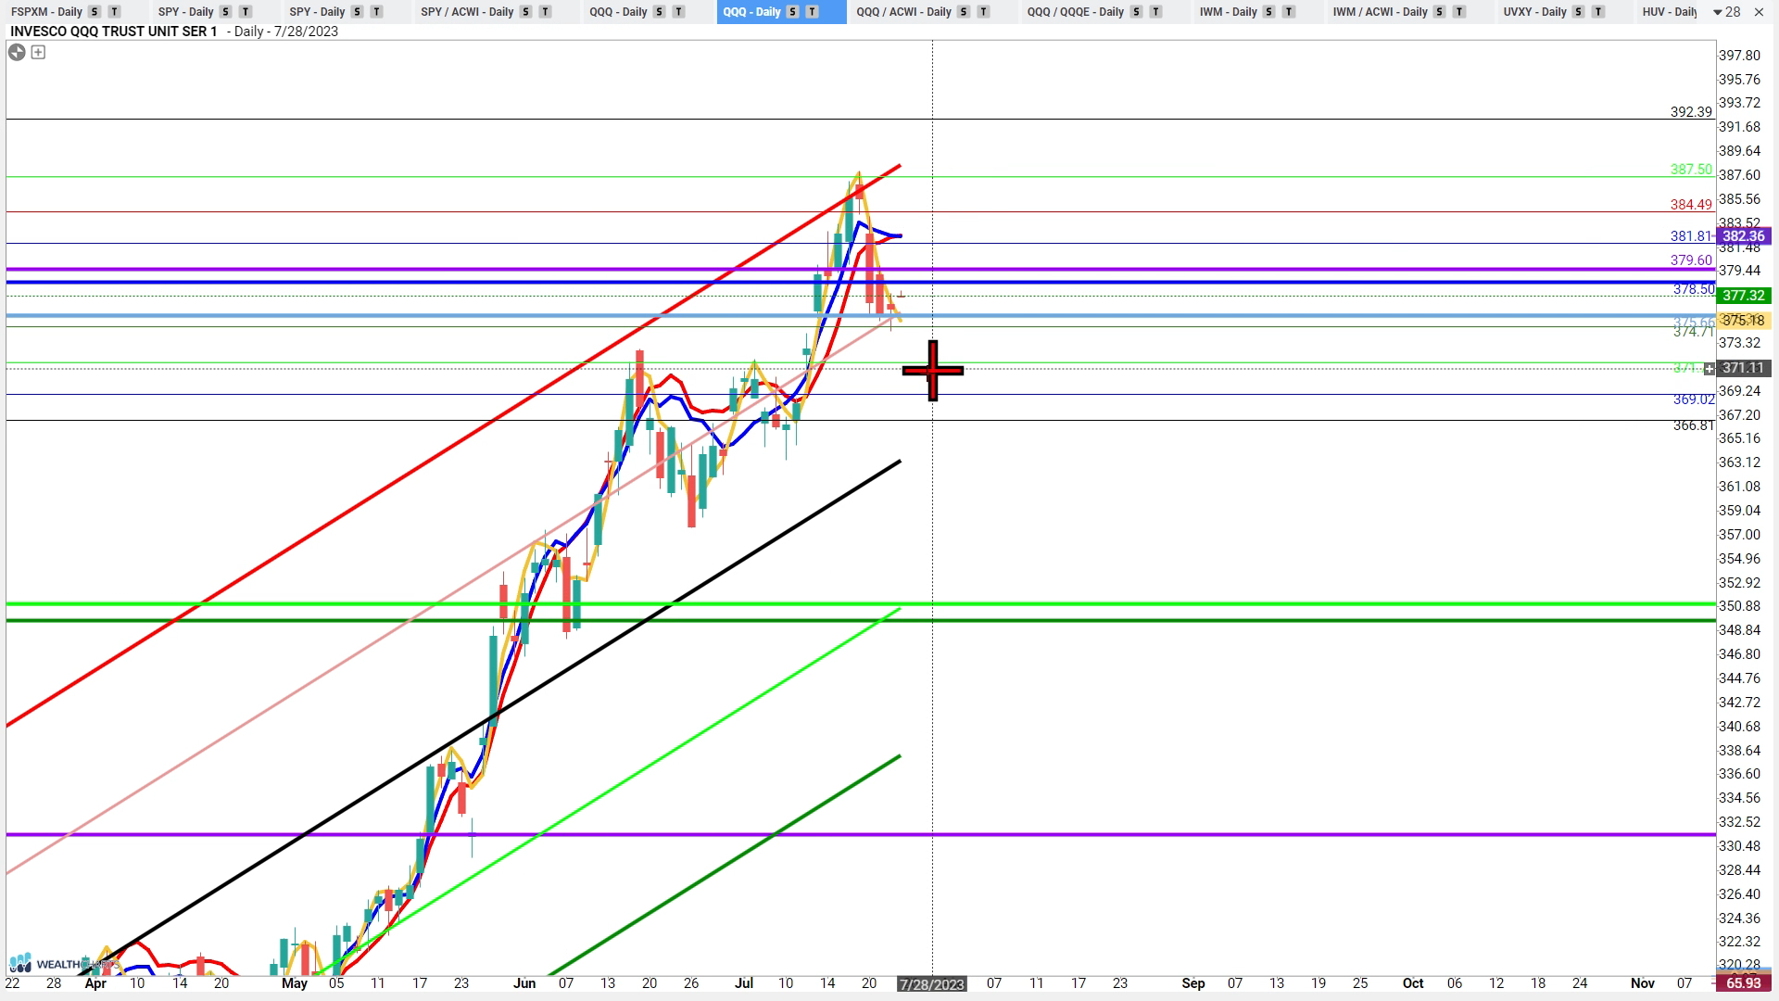Select the green 387.50 level label
This screenshot has width=1779, height=1001.
(x=1691, y=170)
